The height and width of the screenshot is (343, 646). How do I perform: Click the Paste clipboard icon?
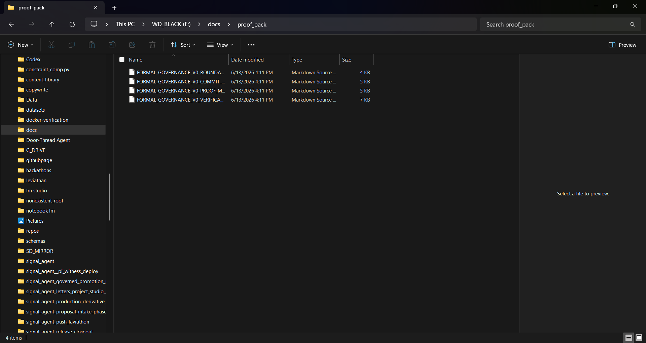[92, 45]
